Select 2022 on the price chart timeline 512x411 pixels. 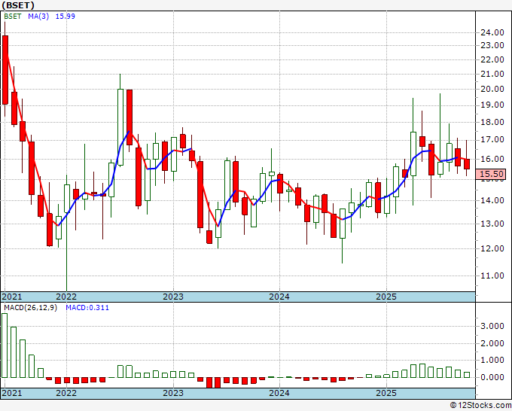(x=66, y=297)
